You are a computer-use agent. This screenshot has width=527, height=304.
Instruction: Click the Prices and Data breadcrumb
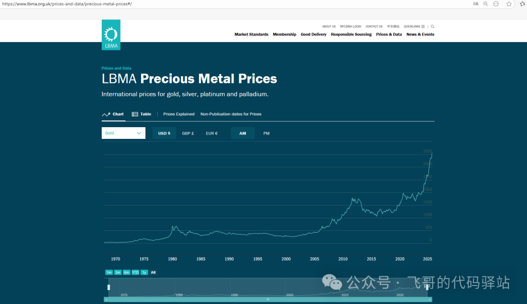click(x=116, y=68)
